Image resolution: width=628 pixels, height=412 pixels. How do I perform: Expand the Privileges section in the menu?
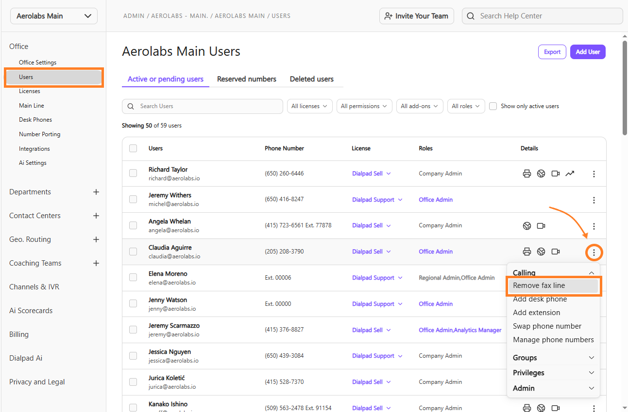click(x=553, y=373)
